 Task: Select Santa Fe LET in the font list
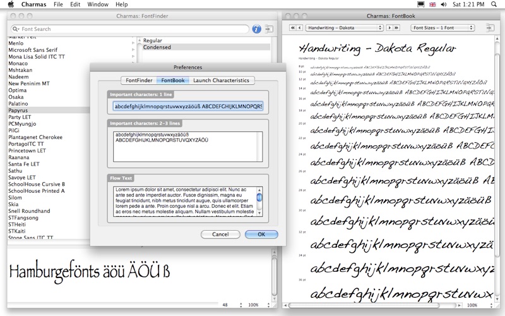point(24,164)
